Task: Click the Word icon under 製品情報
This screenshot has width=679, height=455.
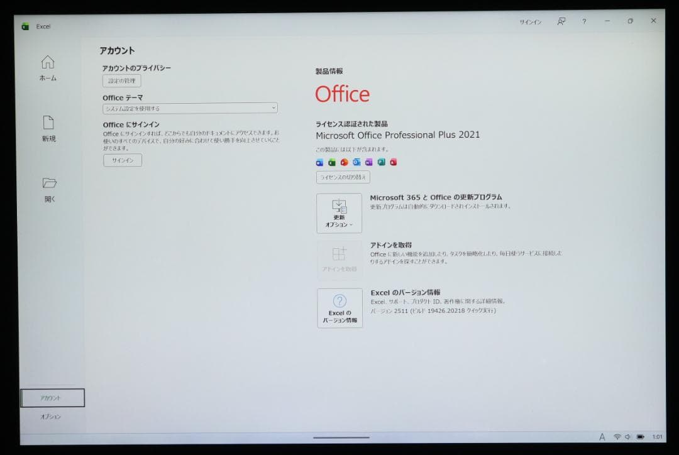Action: (319, 162)
